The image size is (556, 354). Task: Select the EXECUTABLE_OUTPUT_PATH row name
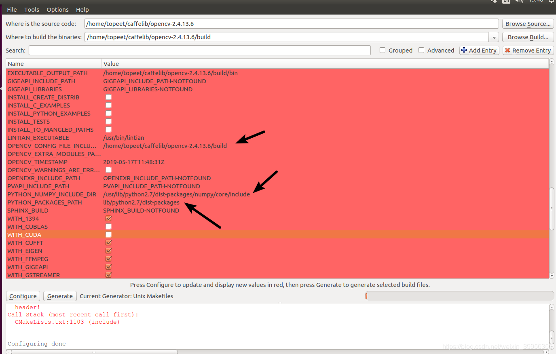click(47, 73)
